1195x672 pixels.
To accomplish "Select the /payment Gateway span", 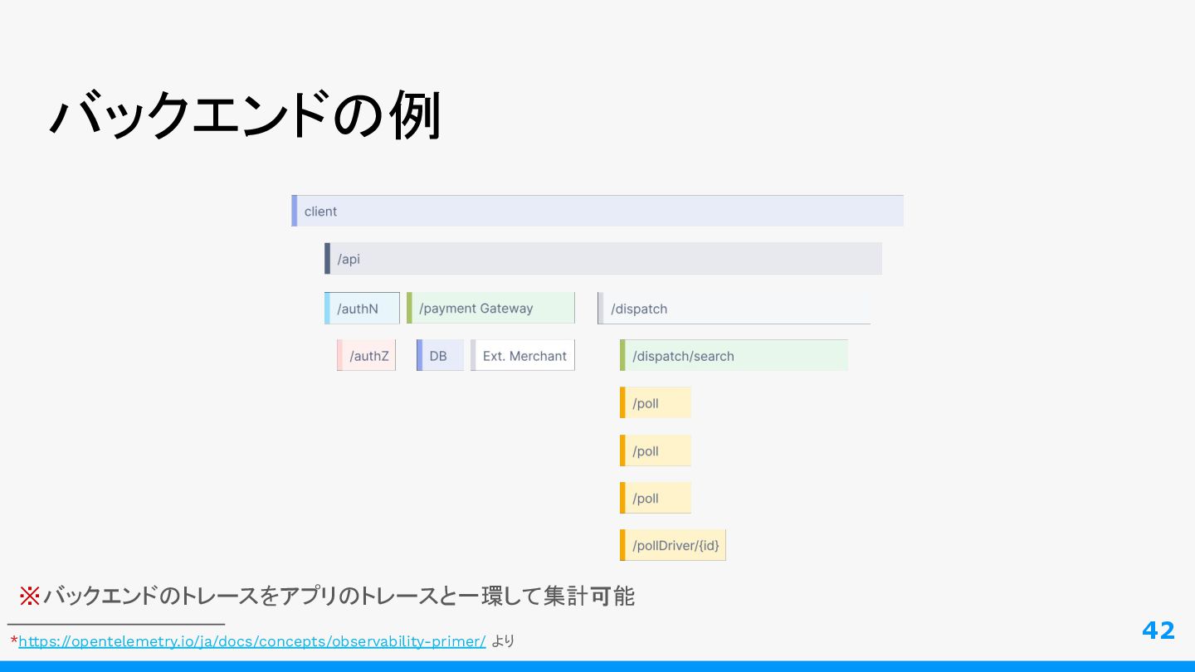I will pyautogui.click(x=490, y=308).
